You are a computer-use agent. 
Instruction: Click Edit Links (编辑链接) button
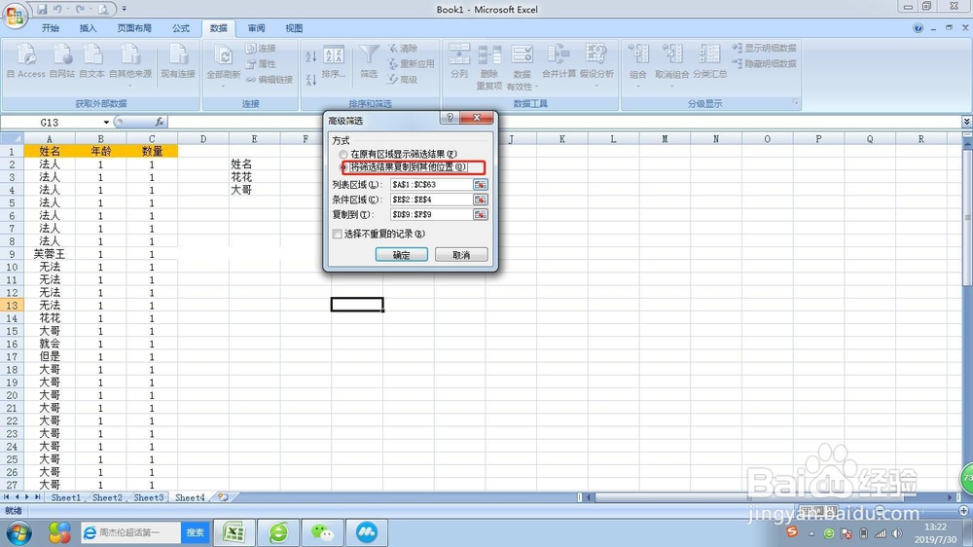point(269,79)
